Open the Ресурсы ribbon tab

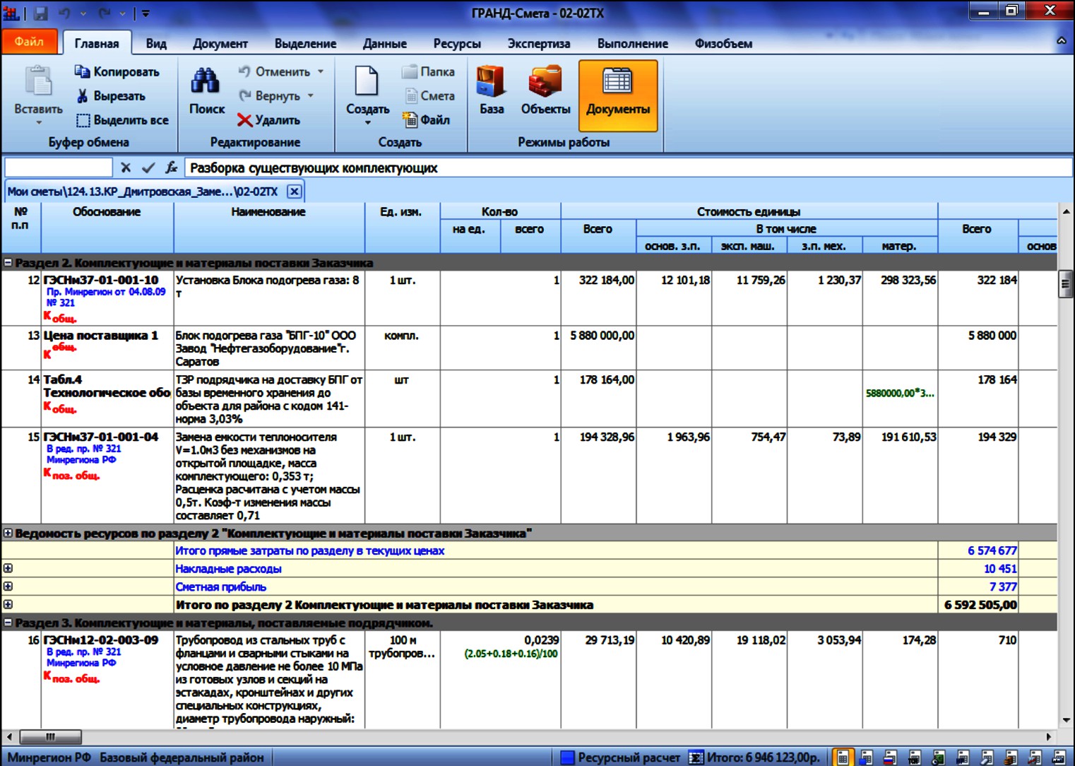[457, 43]
